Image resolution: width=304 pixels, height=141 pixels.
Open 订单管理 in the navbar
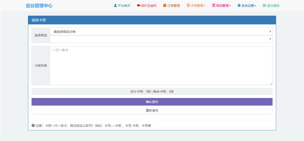pos(171,6)
